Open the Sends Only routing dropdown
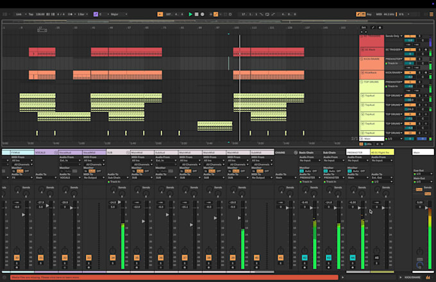Screen dimensions: 436x282 394,36
